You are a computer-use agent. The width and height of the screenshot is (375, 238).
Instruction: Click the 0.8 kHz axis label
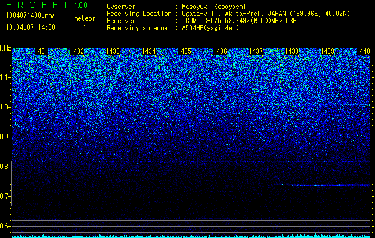[x=5, y=167]
